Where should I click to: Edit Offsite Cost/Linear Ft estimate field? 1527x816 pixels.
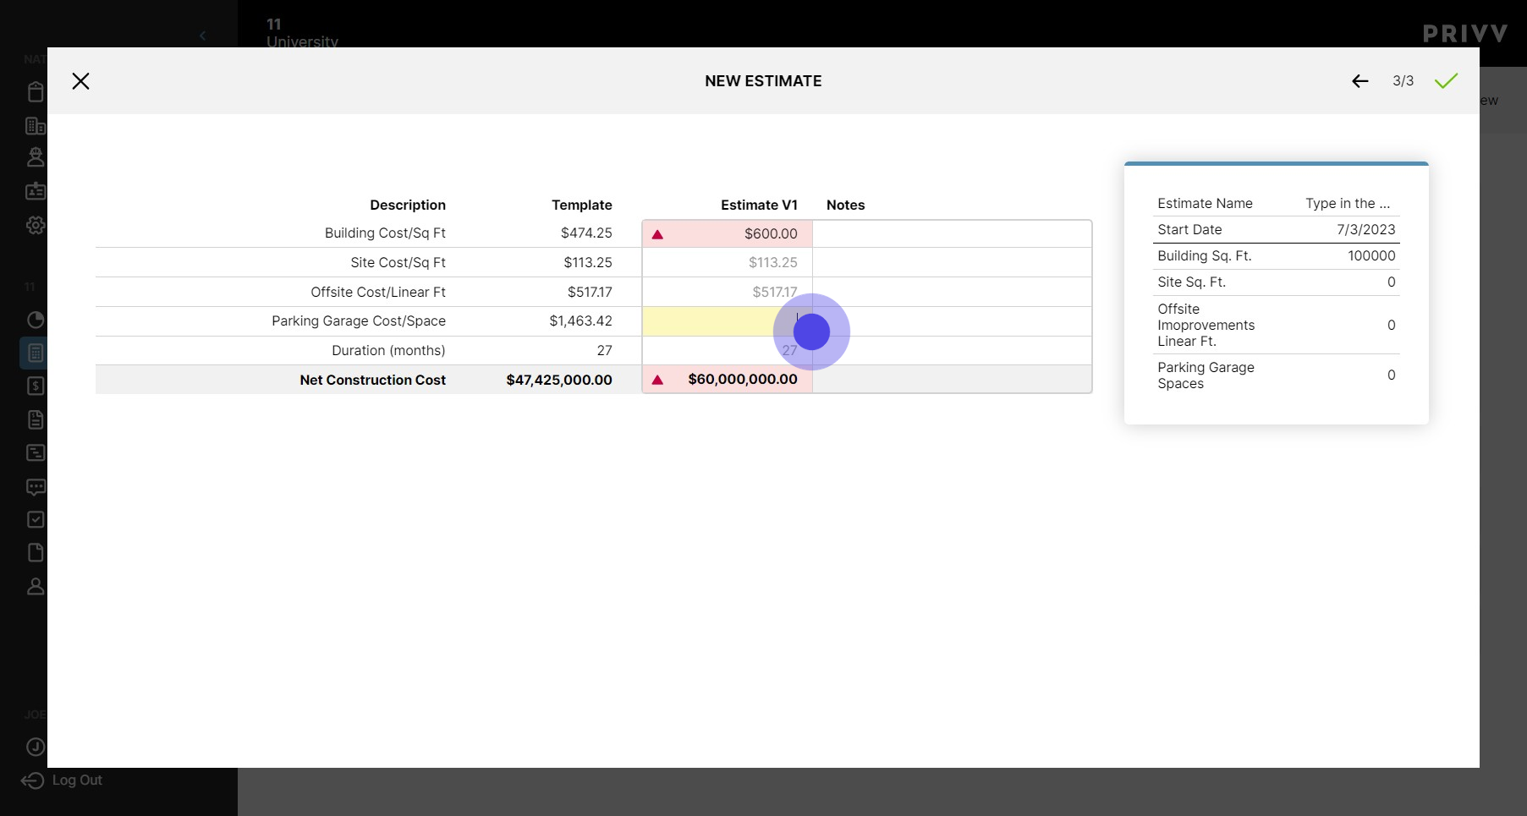[728, 292]
